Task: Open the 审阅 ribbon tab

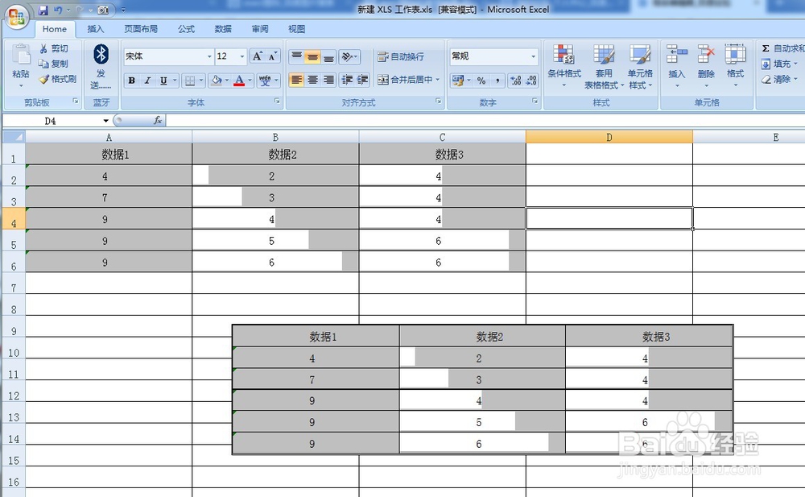Action: pyautogui.click(x=259, y=29)
